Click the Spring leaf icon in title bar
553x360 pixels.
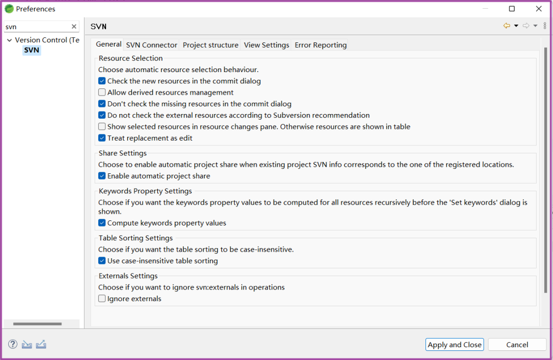[x=9, y=9]
